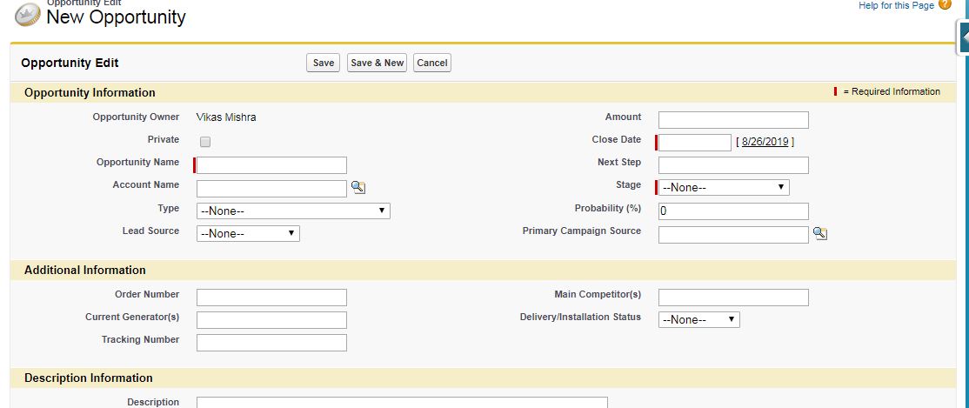Click the Description Information section header
969x408 pixels.
pos(89,378)
